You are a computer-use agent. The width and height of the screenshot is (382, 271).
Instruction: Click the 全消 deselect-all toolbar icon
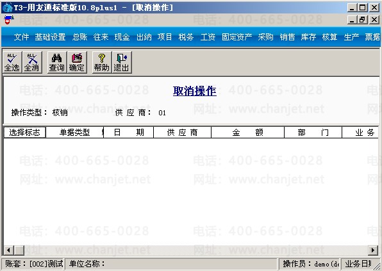pos(32,62)
